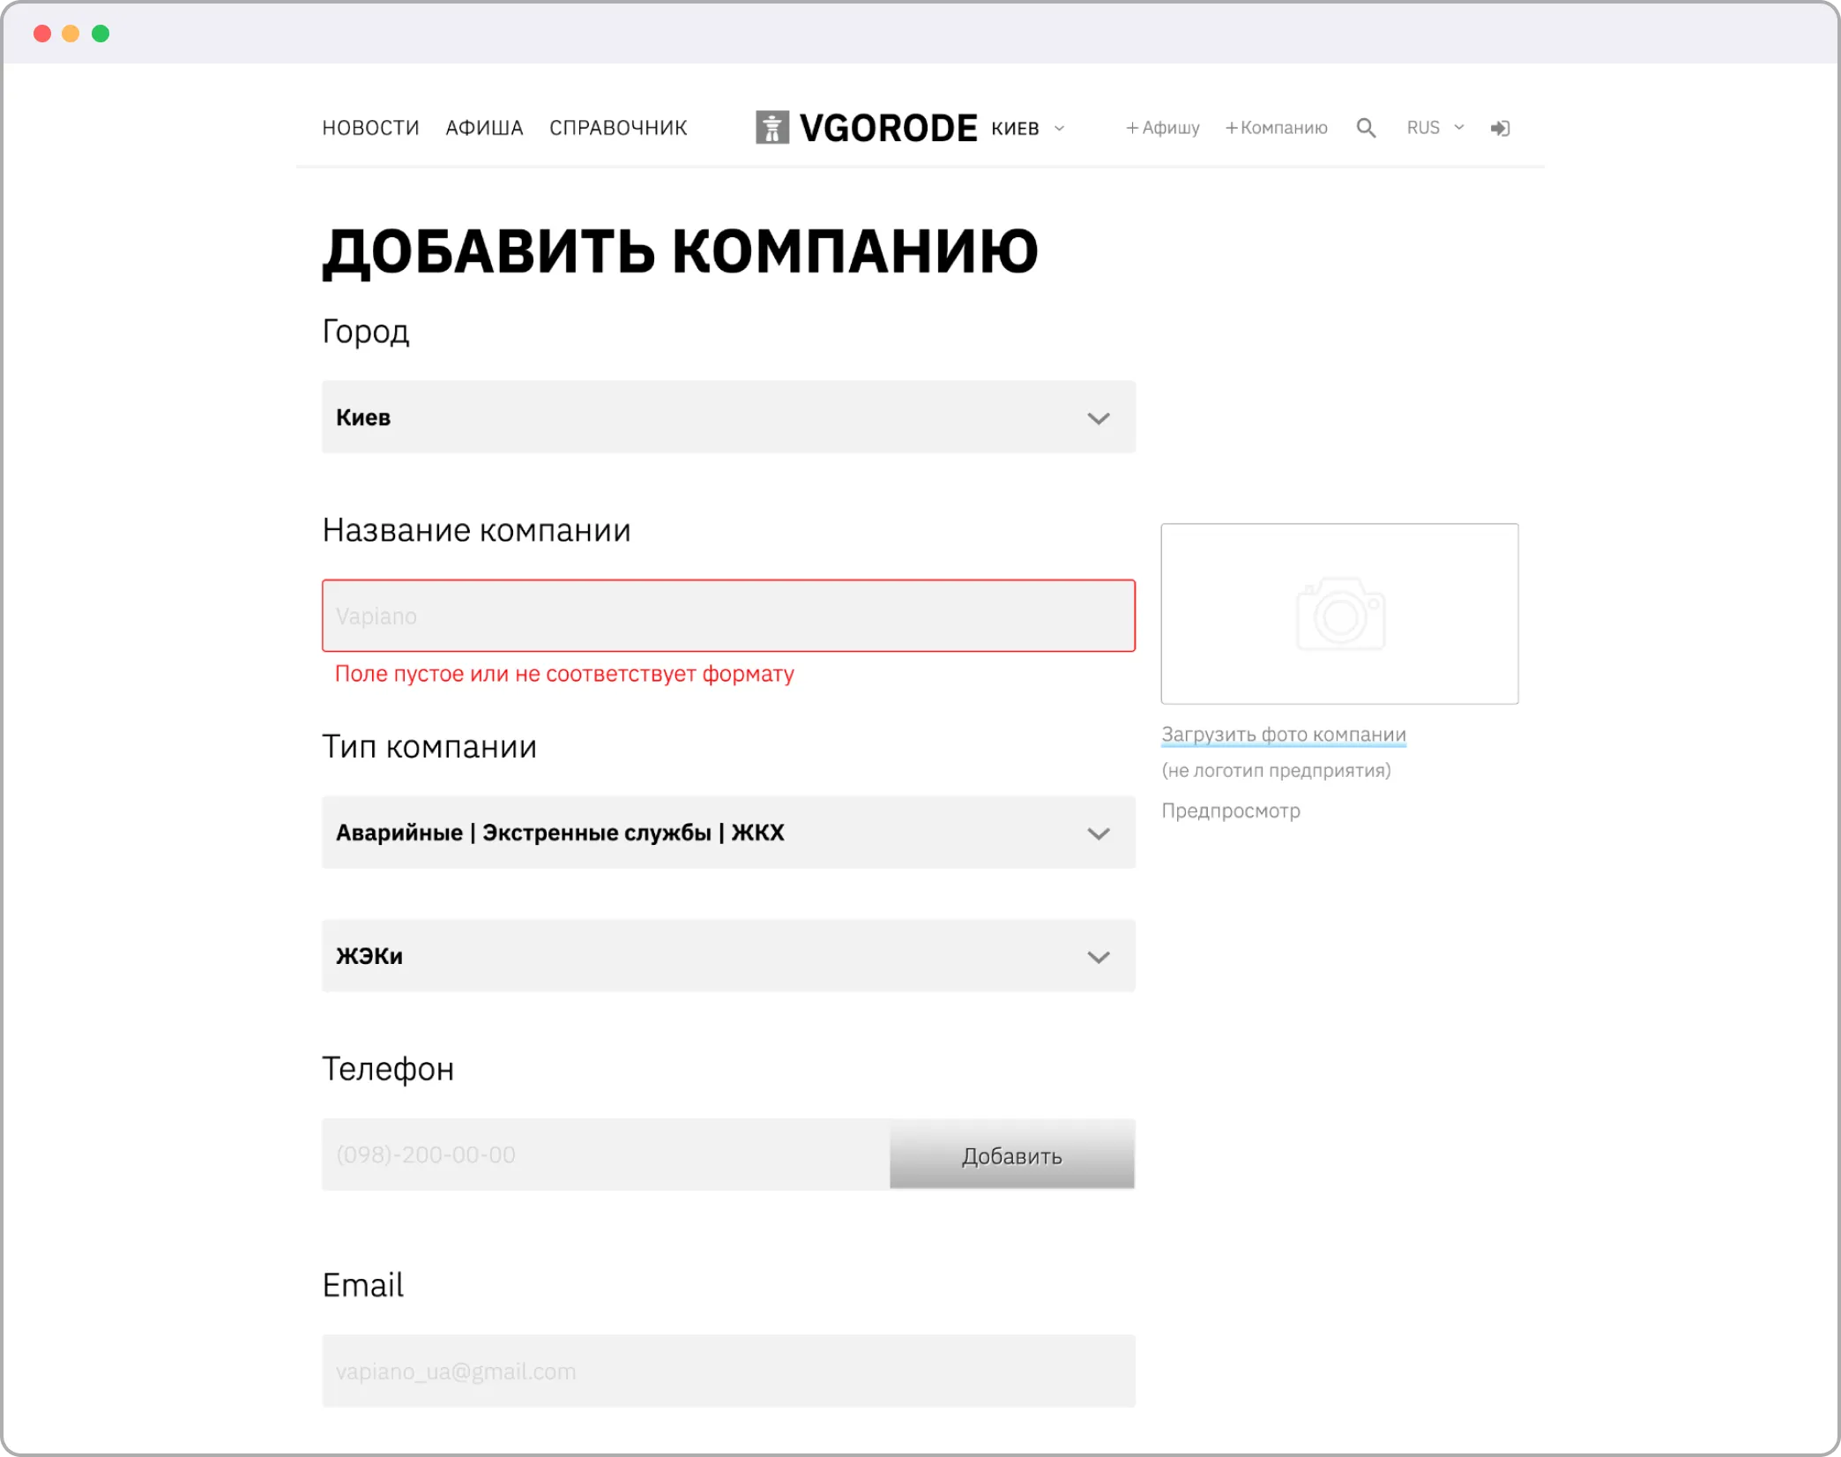This screenshot has width=1841, height=1457.
Task: Click the Предпросмотр link
Action: (1230, 811)
